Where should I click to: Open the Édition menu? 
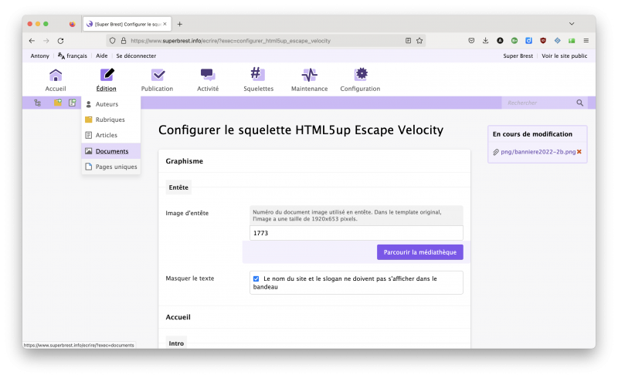coord(107,80)
